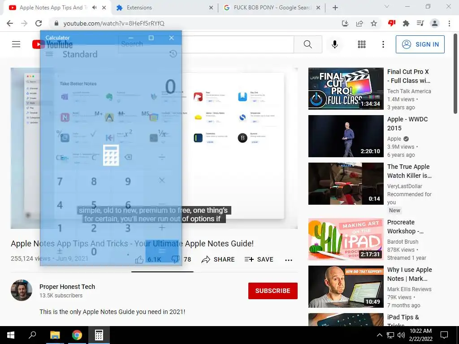Click the red dislike extension icon
Viewport: 459px width, 344px height.
[x=391, y=23]
